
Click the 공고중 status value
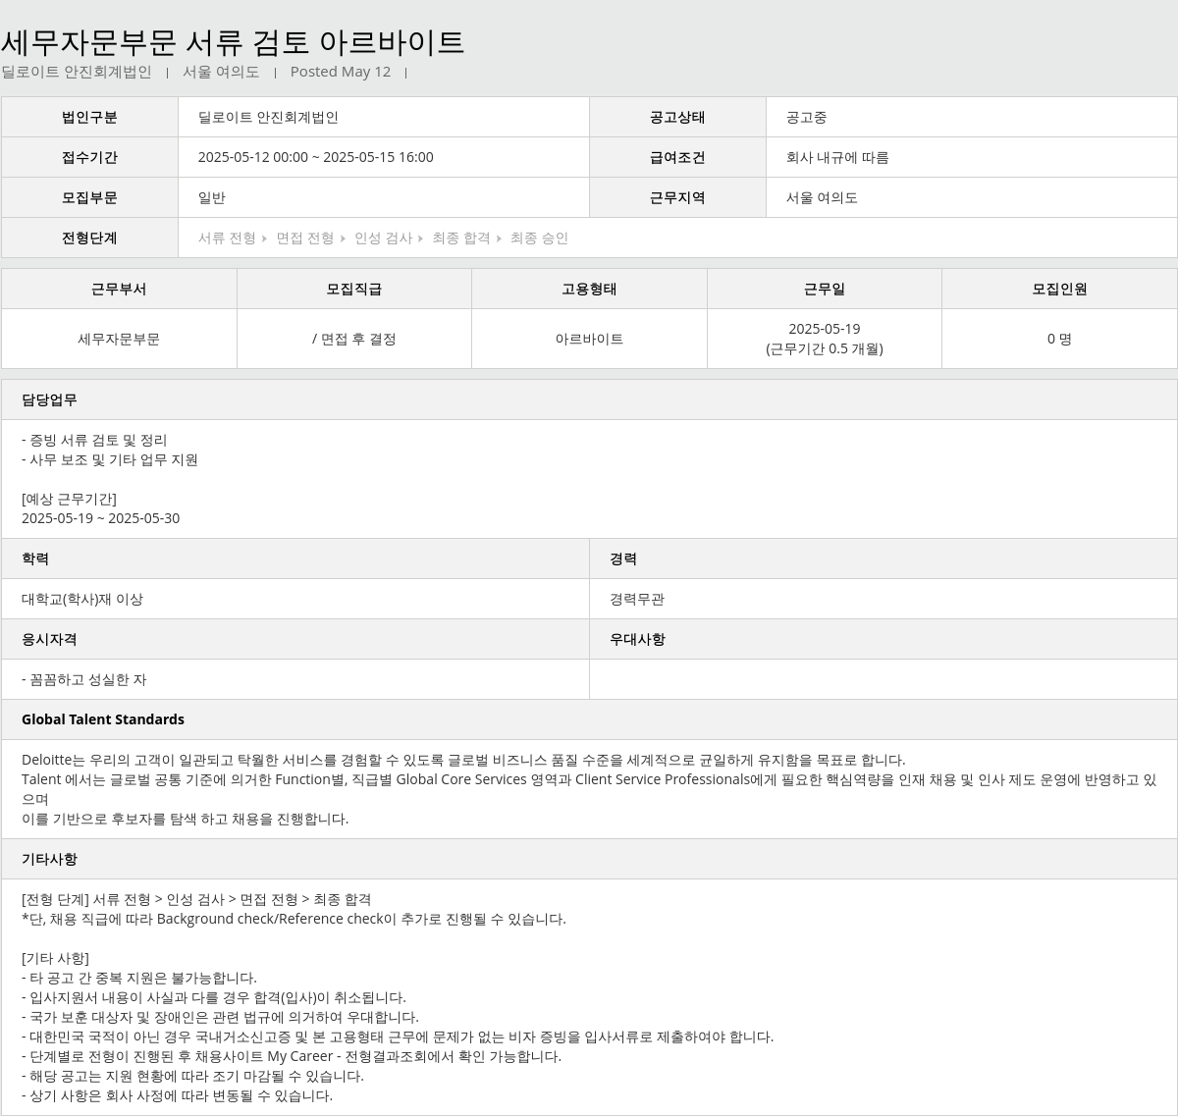click(x=806, y=117)
